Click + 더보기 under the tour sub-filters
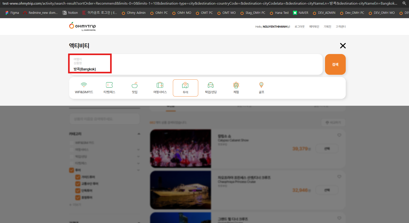Viewport: 409px width, 223px height. click(x=75, y=205)
